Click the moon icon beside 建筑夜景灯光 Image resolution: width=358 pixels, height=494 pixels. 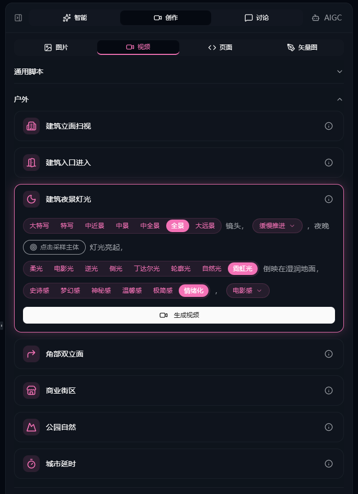tap(31, 199)
